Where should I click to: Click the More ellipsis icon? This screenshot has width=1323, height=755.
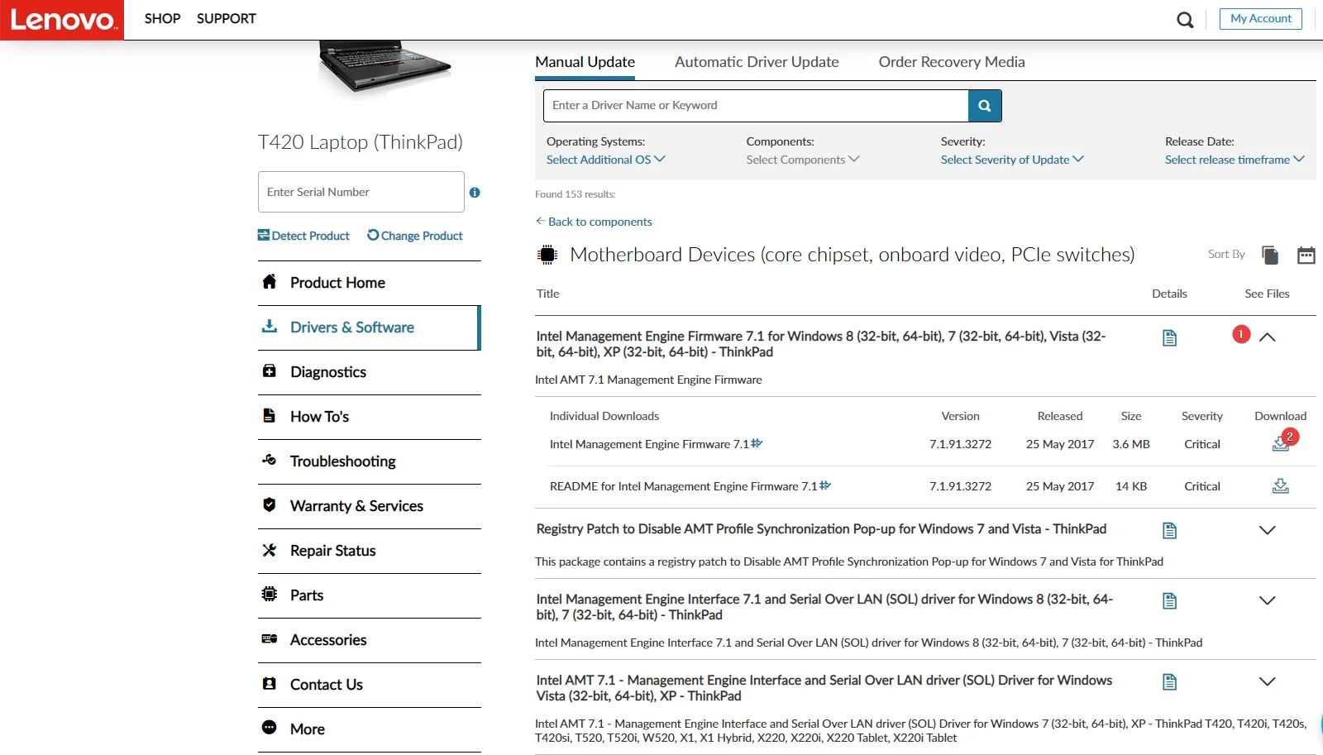pyautogui.click(x=270, y=728)
